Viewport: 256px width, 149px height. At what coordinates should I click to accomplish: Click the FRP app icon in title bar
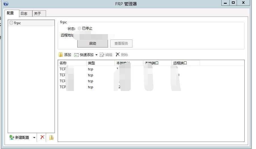click(x=6, y=4)
